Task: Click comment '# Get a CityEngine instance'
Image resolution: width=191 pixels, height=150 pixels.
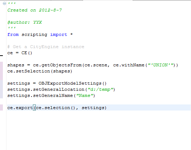Action: point(46,47)
